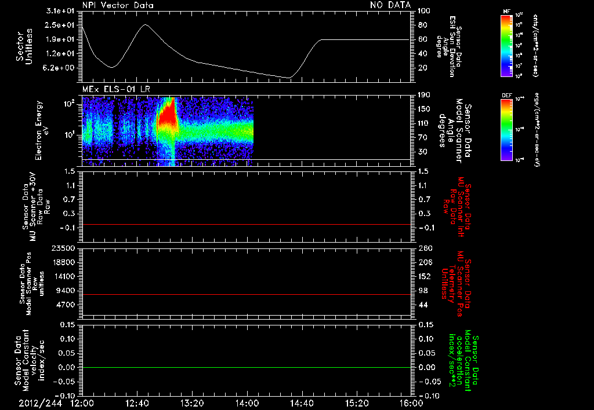The height and width of the screenshot is (410, 594).
Task: Click the NF color bar gradient
Action: (506, 46)
